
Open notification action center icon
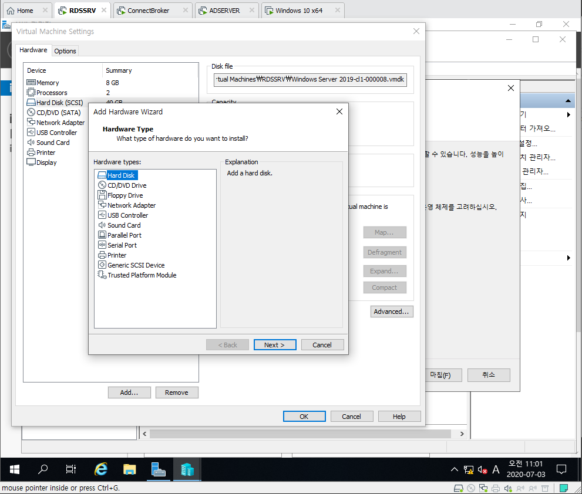point(561,469)
